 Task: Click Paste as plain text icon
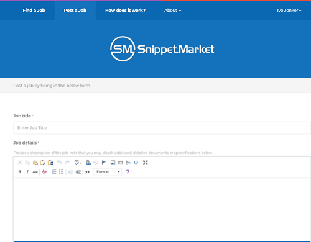tap(43, 163)
